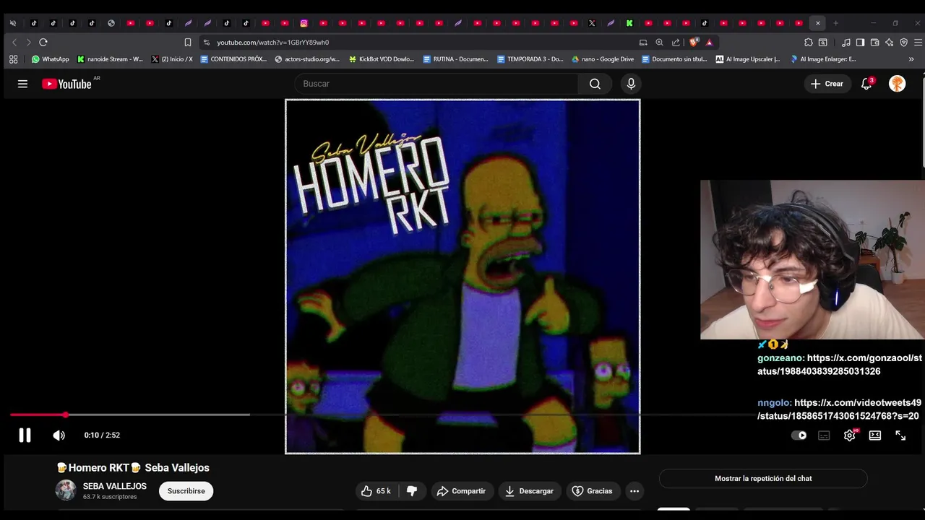Image resolution: width=925 pixels, height=520 pixels.
Task: Open the SEBA VALLEJOS channel avatar
Action: coord(66,490)
